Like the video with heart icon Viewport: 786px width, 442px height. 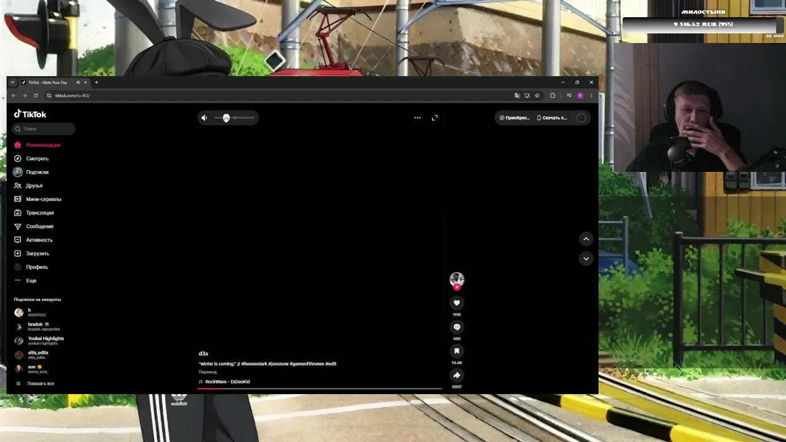(457, 303)
